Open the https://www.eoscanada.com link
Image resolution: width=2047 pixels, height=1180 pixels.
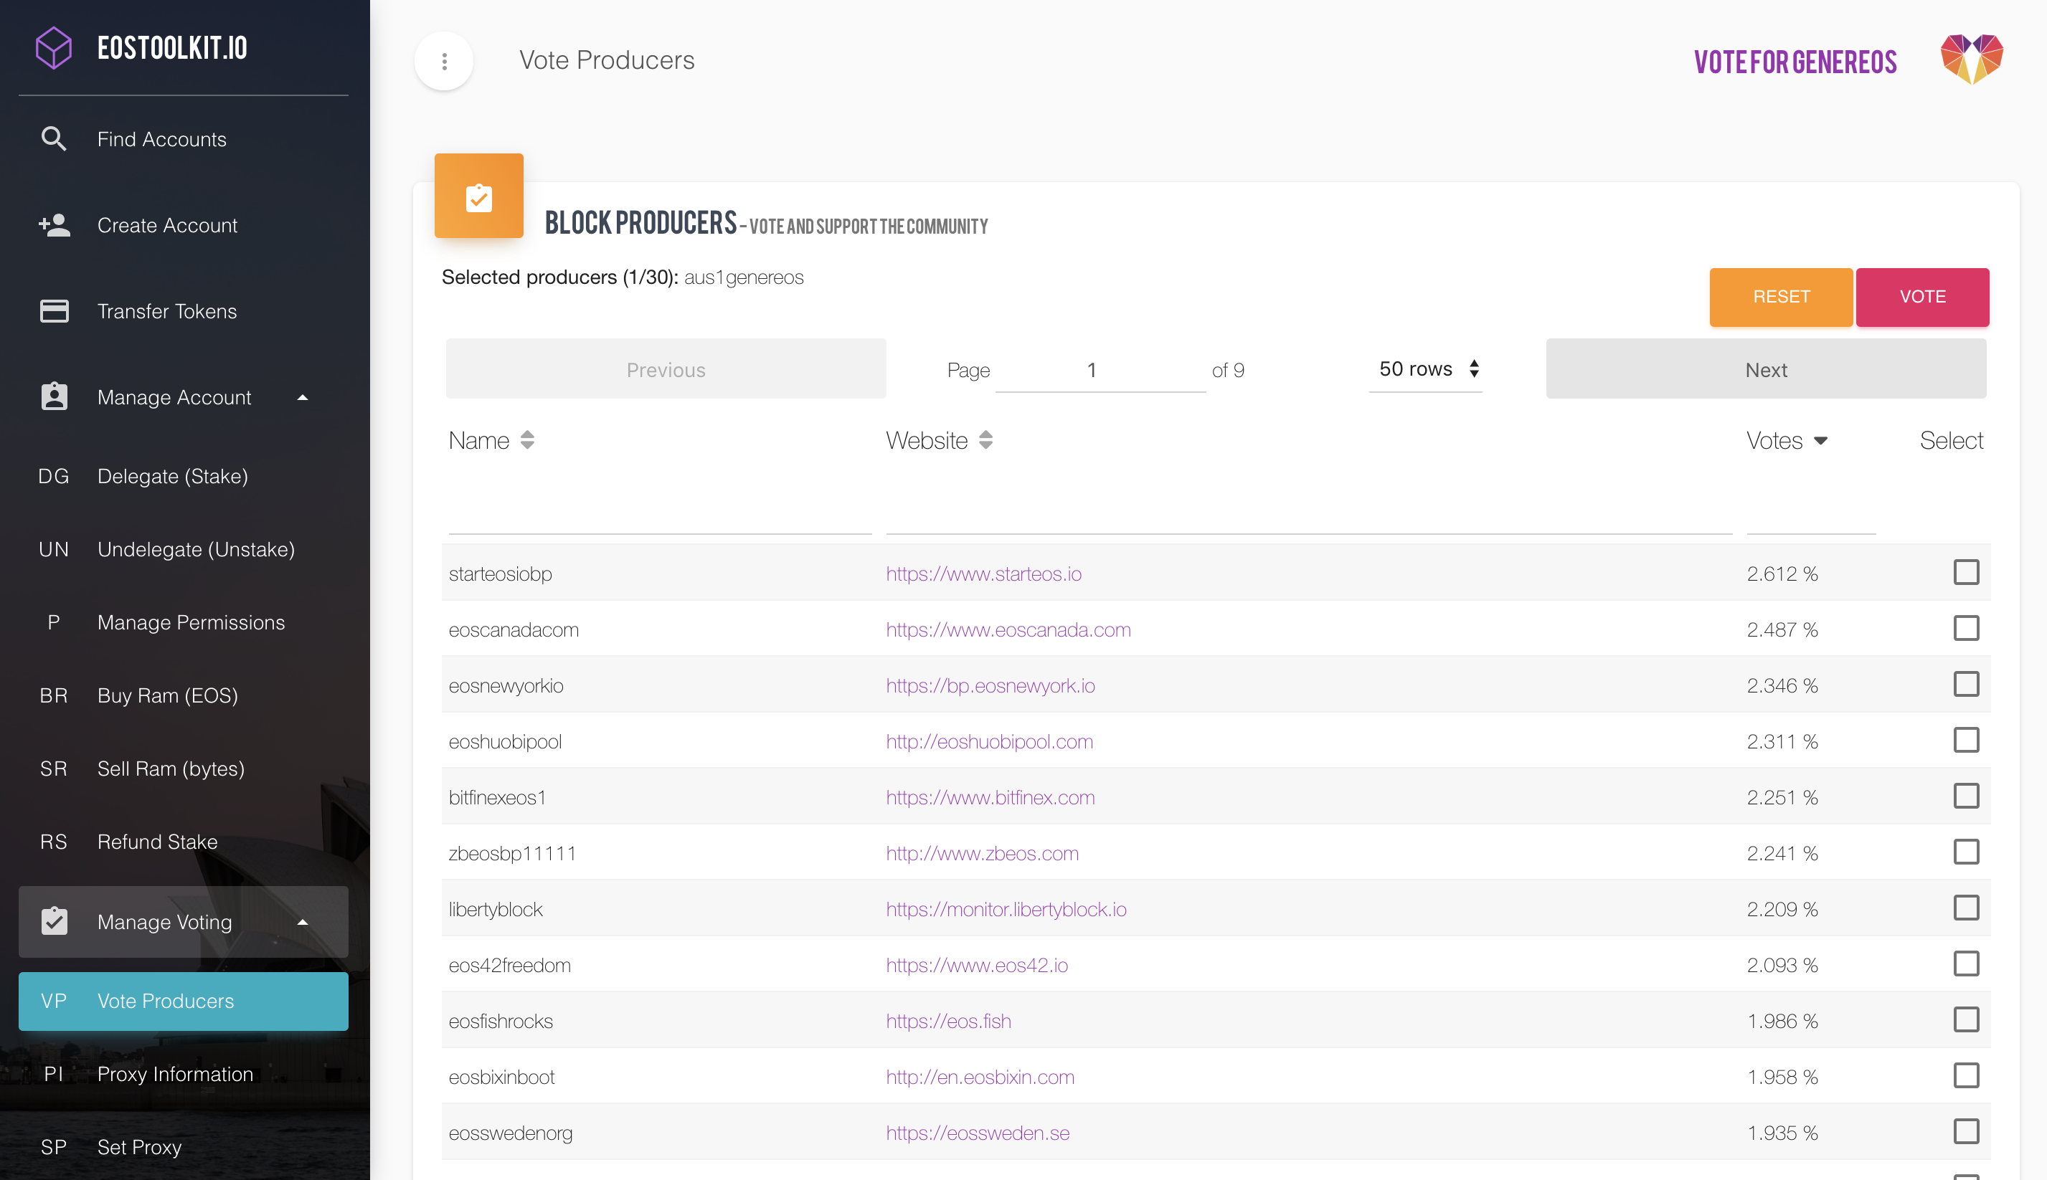tap(1008, 629)
